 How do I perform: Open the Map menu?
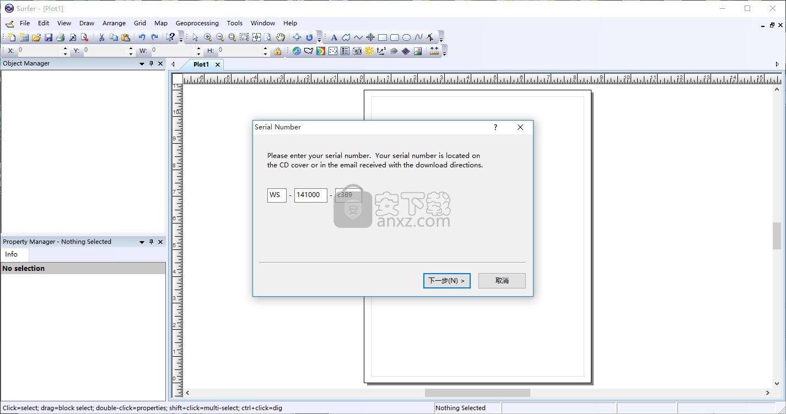[x=161, y=23]
